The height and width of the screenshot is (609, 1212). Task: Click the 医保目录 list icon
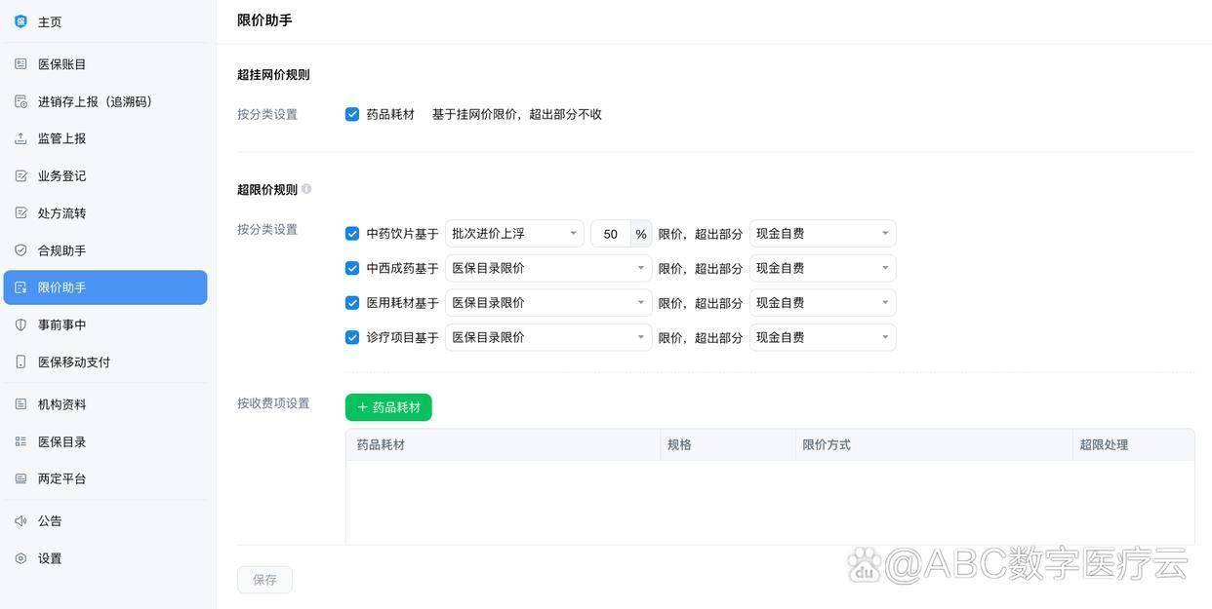tap(20, 441)
